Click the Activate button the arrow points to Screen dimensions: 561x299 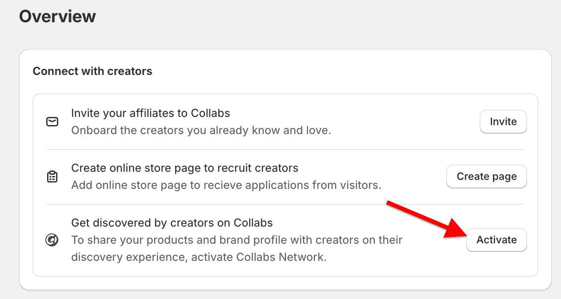(x=496, y=240)
